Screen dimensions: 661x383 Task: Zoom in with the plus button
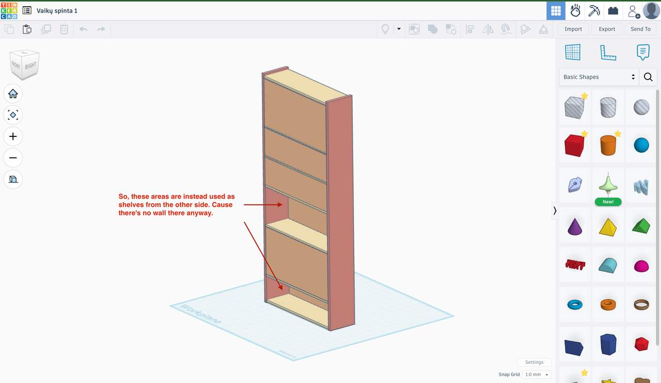tap(13, 136)
